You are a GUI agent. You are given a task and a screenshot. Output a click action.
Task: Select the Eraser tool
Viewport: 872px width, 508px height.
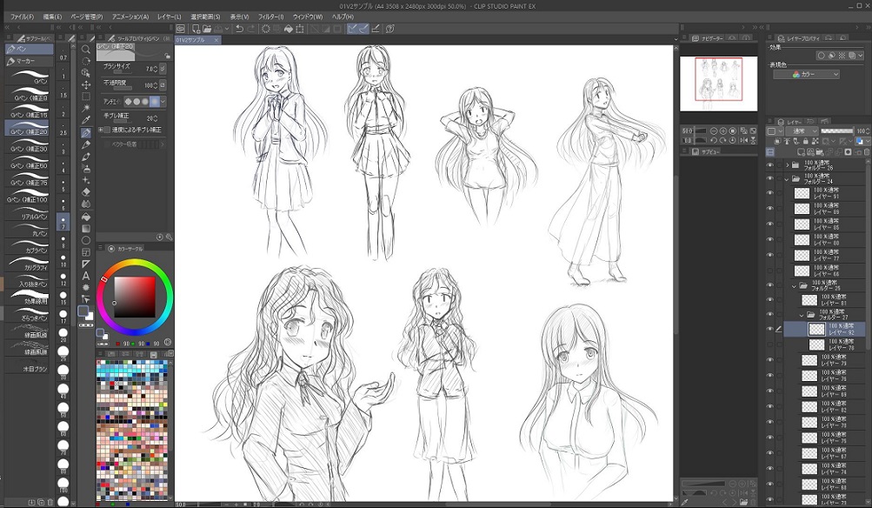[x=86, y=192]
